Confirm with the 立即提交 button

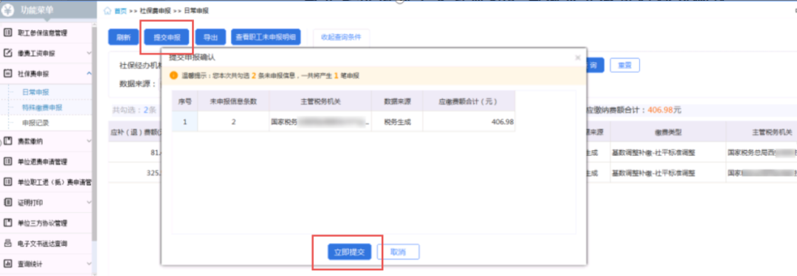(349, 252)
